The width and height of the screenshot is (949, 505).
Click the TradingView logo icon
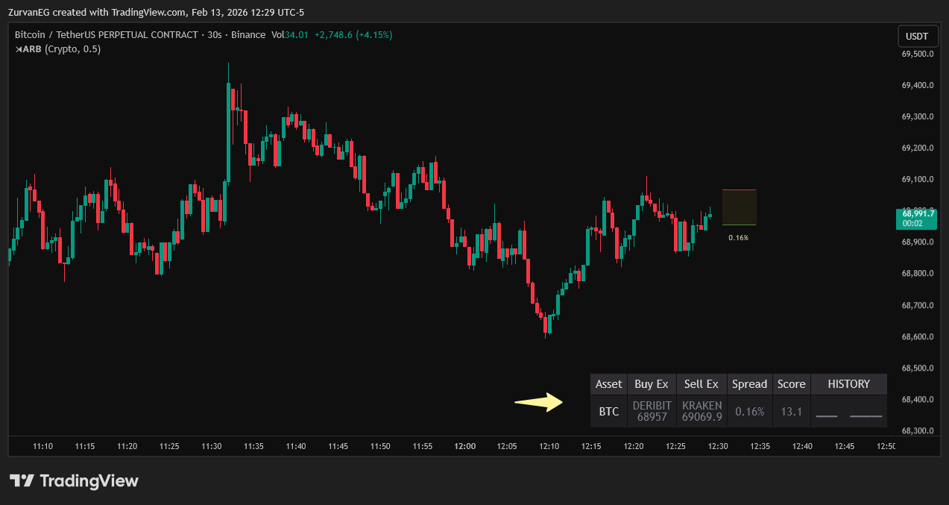(21, 481)
